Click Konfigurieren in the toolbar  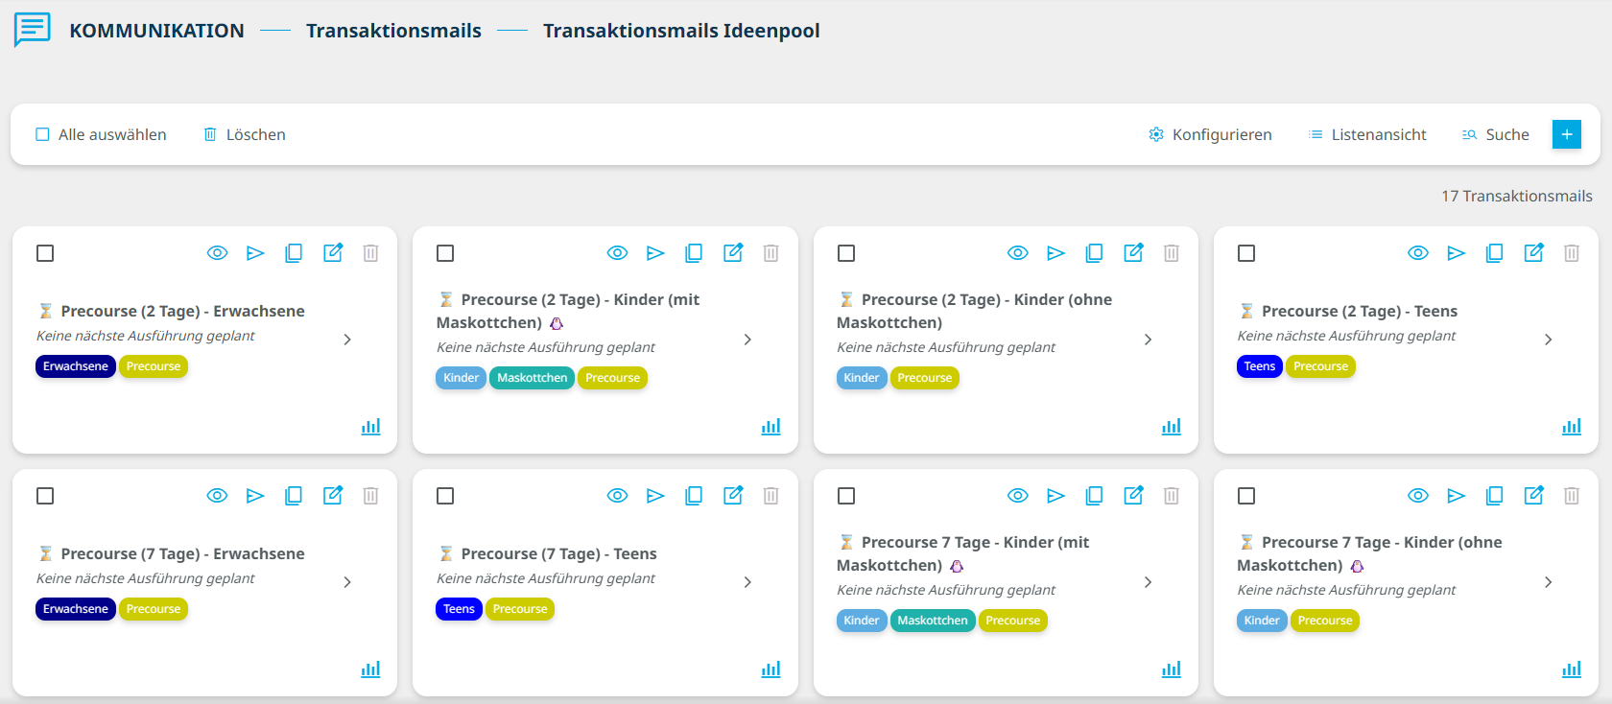tap(1211, 134)
